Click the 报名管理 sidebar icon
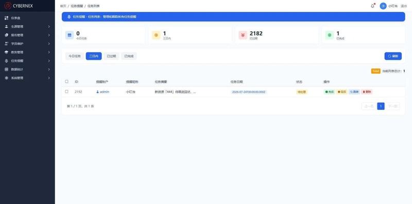This screenshot has height=204, width=412. point(7,35)
